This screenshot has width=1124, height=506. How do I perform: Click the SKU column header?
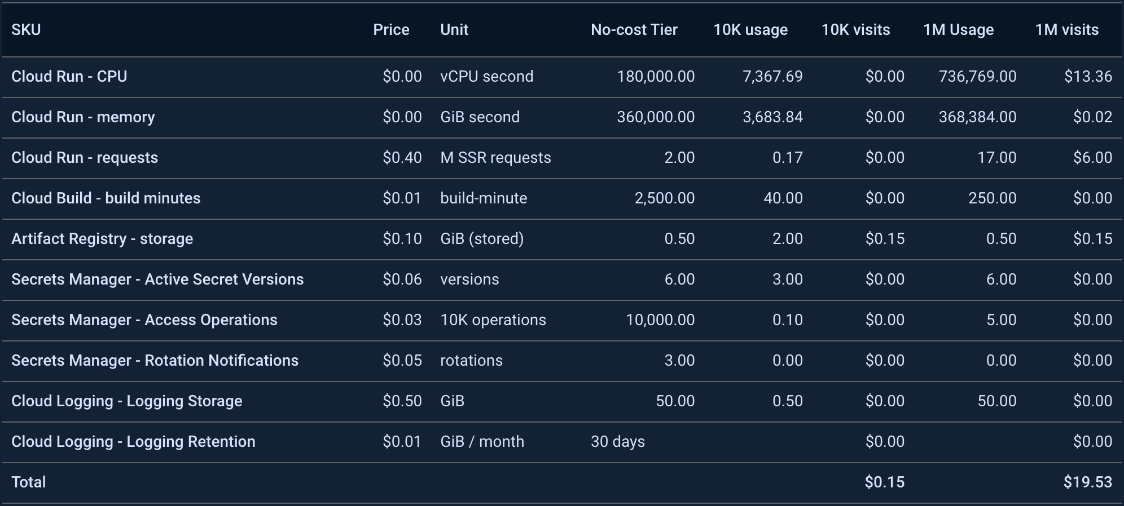[26, 30]
